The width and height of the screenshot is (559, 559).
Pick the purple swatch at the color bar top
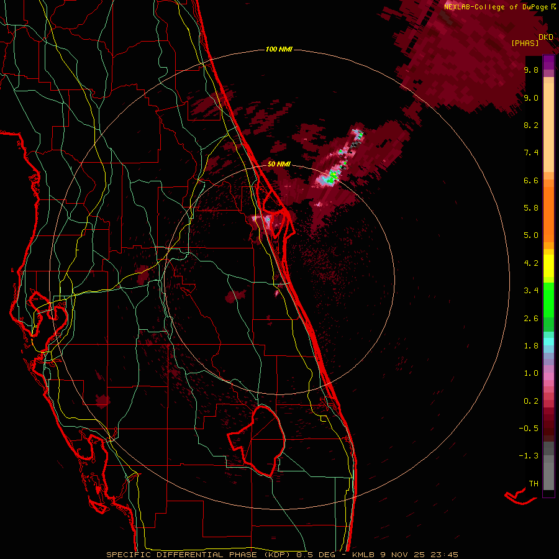click(x=548, y=62)
